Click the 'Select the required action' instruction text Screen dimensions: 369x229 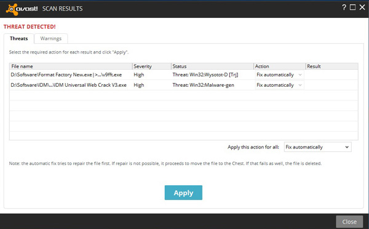69,52
